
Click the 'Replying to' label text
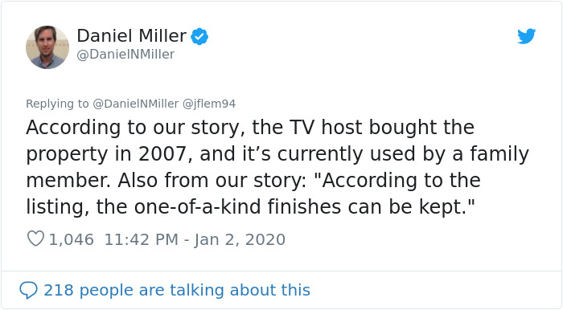(57, 104)
